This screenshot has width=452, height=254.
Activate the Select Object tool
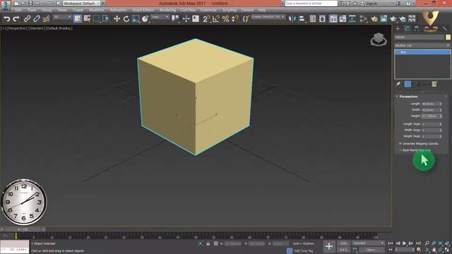(77, 19)
